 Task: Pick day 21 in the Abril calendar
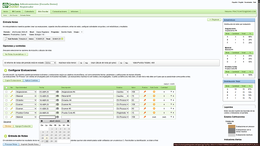(x=47, y=138)
